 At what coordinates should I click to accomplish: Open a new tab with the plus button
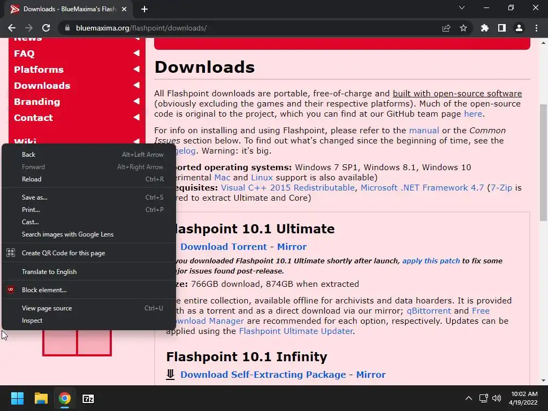(x=144, y=9)
